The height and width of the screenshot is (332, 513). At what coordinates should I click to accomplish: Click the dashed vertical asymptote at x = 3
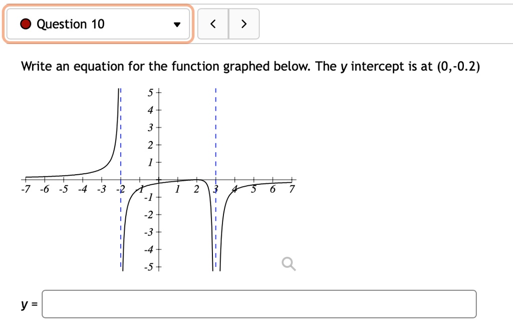point(215,125)
